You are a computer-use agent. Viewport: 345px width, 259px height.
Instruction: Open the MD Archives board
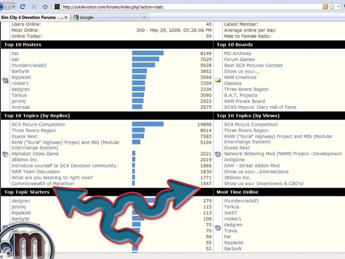(x=238, y=54)
